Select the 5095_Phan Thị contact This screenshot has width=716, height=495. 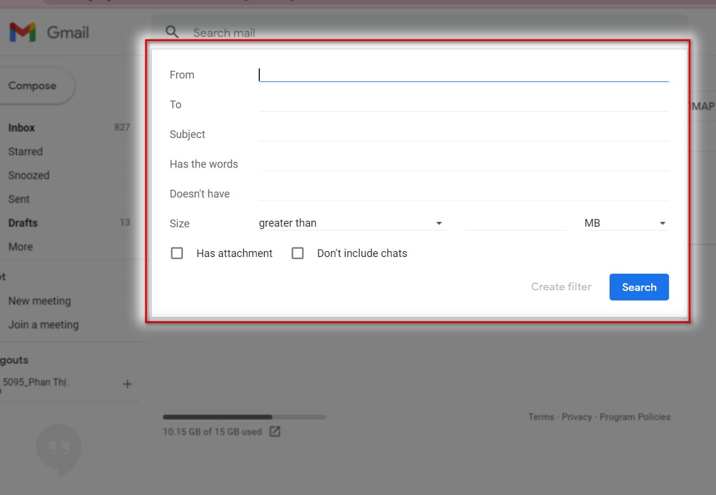36,383
